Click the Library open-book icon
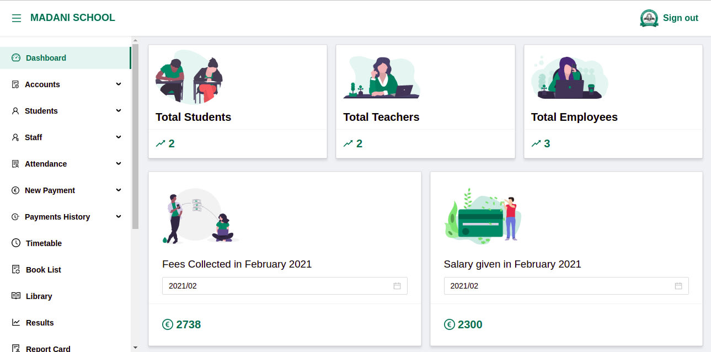This screenshot has height=352, width=711. click(x=16, y=296)
